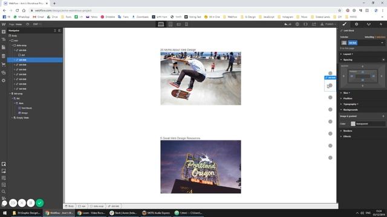Click the Body breadcrumb at canvas bottom
This screenshot has width=387, height=217.
tap(70, 206)
